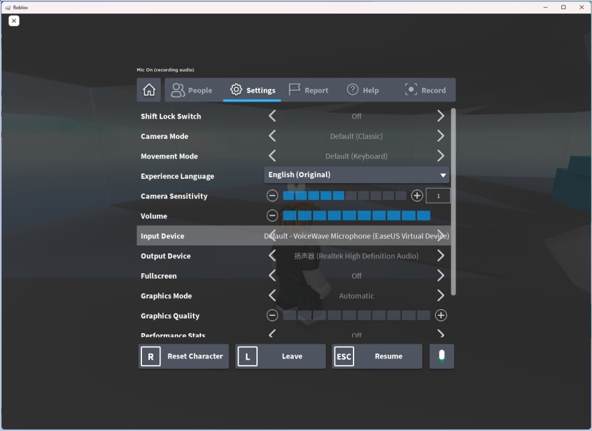This screenshot has width=592, height=431.
Task: Toggle Shift Lock Switch to On
Action: (x=440, y=116)
